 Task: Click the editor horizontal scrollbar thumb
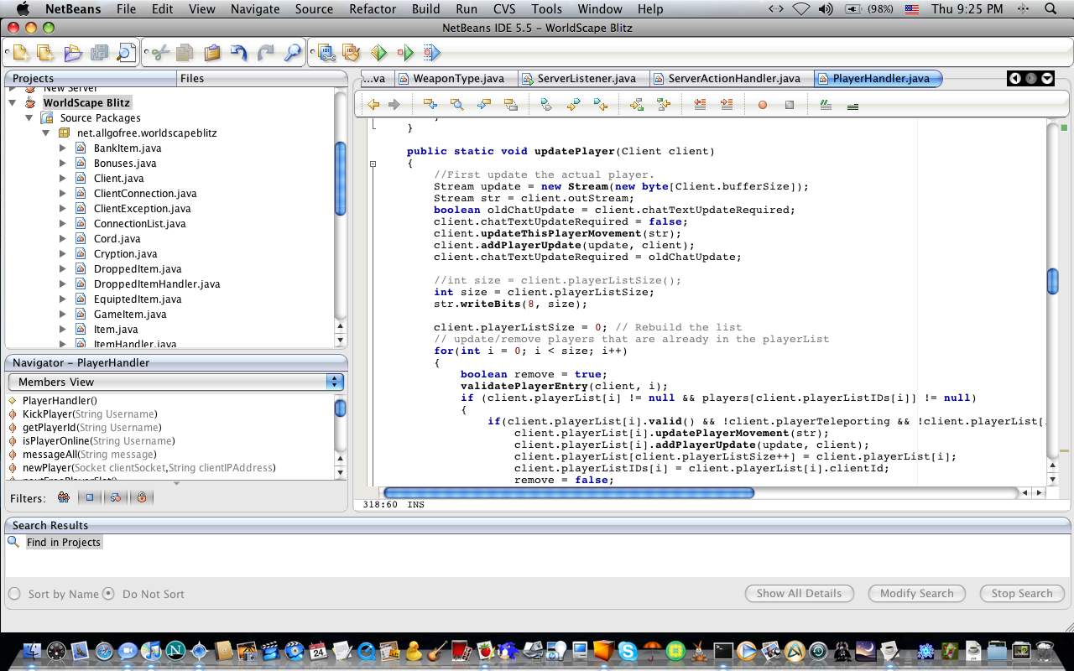coord(569,493)
